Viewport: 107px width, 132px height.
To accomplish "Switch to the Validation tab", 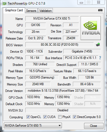I will pos(45,11).
